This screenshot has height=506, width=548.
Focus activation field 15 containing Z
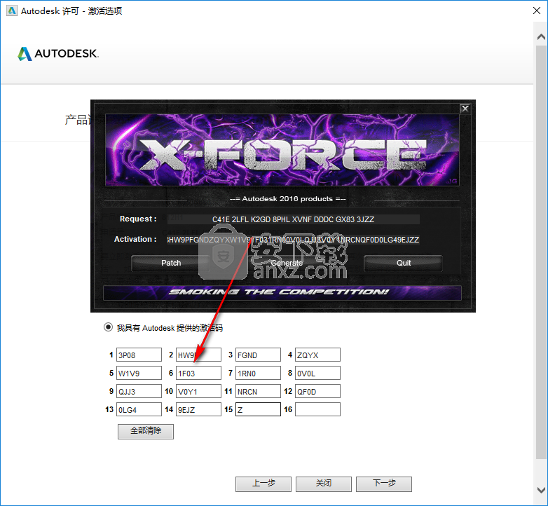[x=258, y=409]
